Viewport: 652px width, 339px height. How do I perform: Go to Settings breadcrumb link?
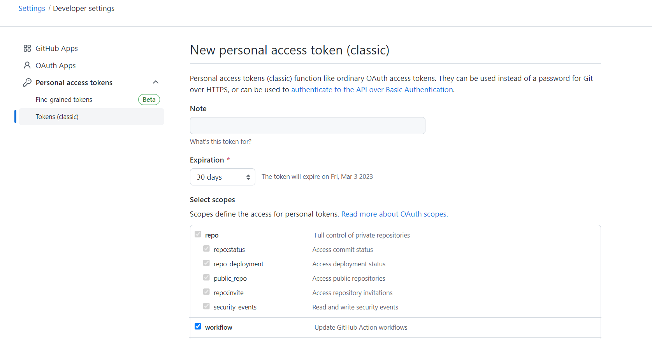pos(32,9)
